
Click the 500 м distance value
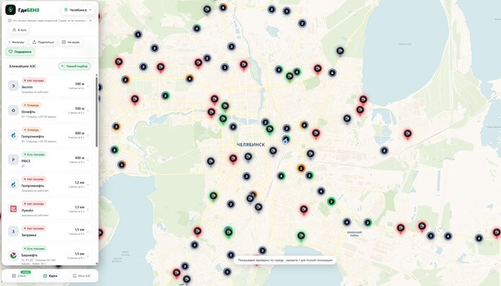click(x=80, y=109)
